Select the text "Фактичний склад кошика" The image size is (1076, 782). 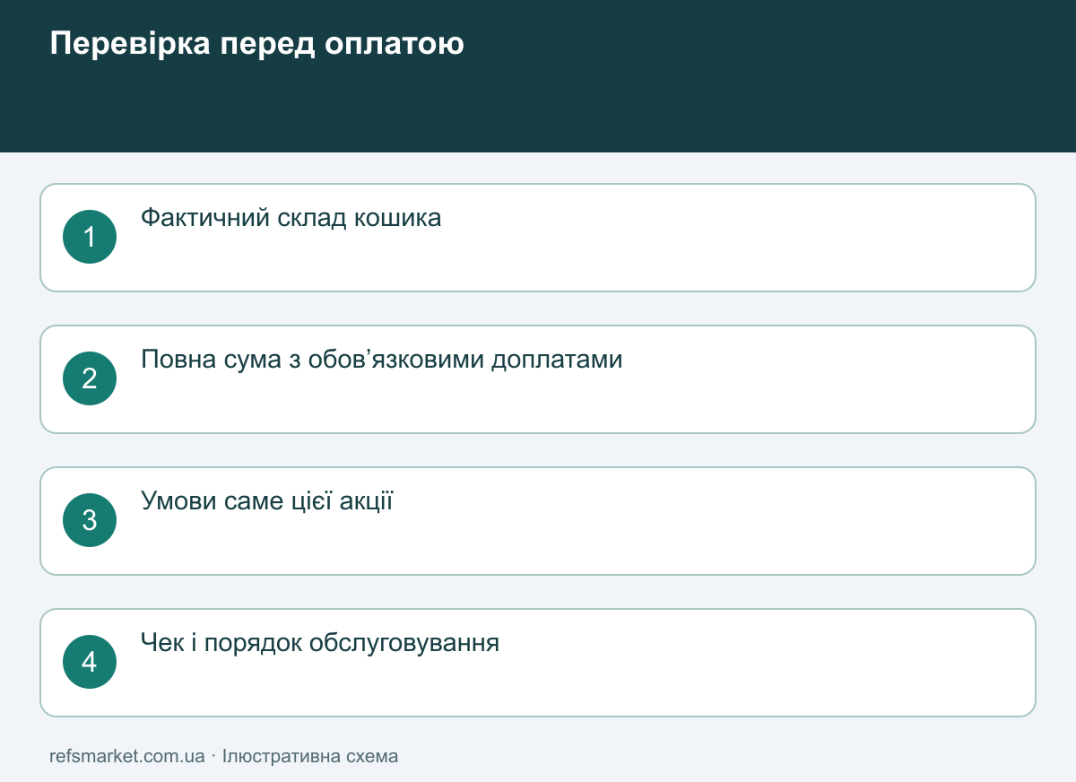pos(291,218)
